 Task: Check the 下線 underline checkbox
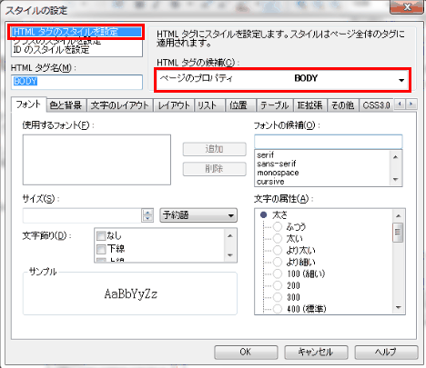(101, 249)
